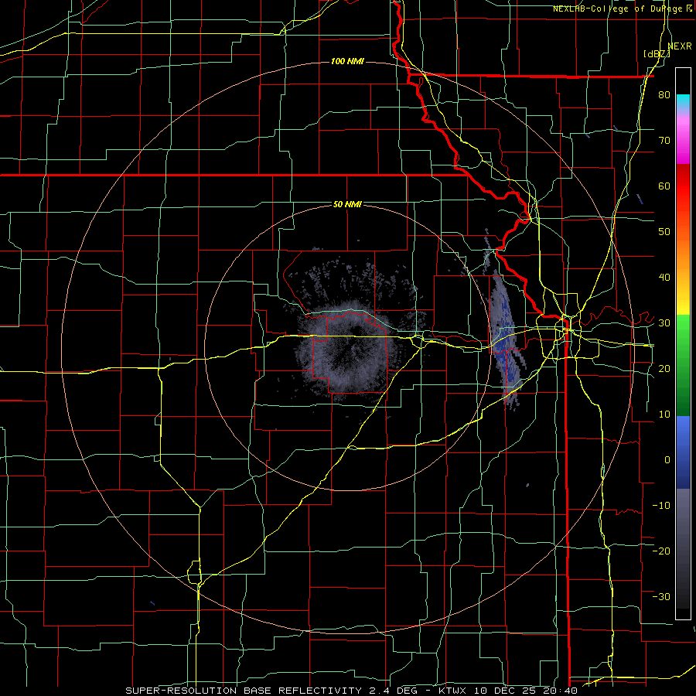This screenshot has height=696, width=696.
Task: Click the 80 value on the dBZ scale
Action: click(664, 95)
